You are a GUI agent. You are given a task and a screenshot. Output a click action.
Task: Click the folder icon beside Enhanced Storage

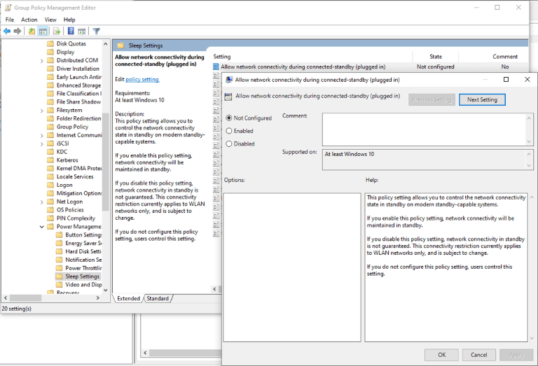pos(50,85)
